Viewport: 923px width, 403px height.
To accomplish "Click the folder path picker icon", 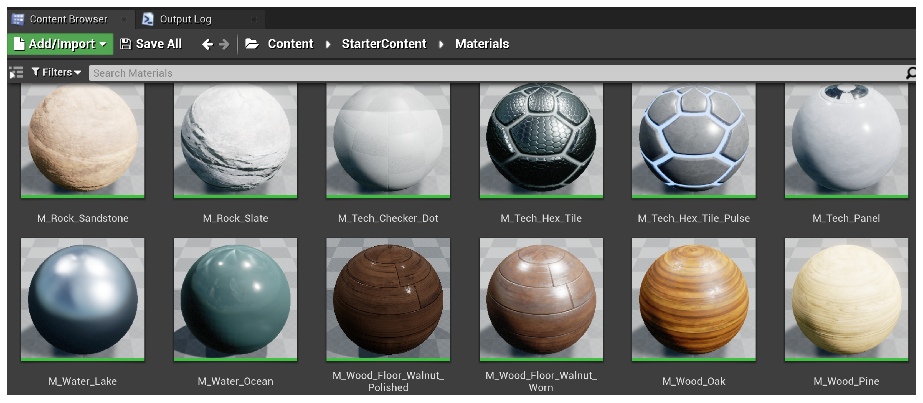I will [252, 44].
